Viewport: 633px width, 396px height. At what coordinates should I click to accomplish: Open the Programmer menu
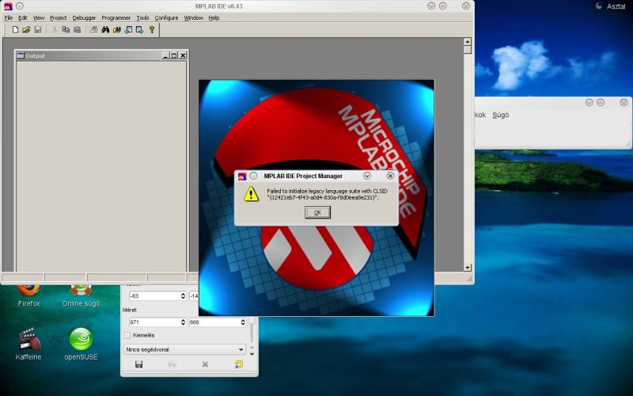coord(116,17)
